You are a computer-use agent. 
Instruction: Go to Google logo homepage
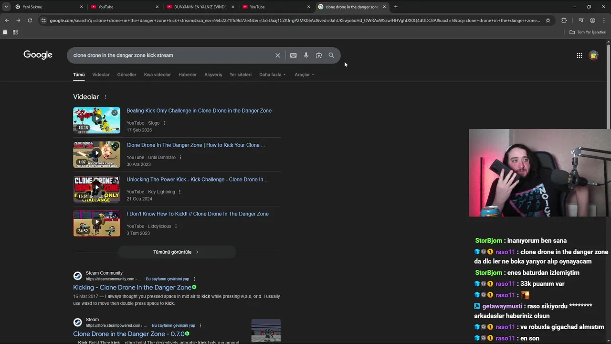(38, 55)
